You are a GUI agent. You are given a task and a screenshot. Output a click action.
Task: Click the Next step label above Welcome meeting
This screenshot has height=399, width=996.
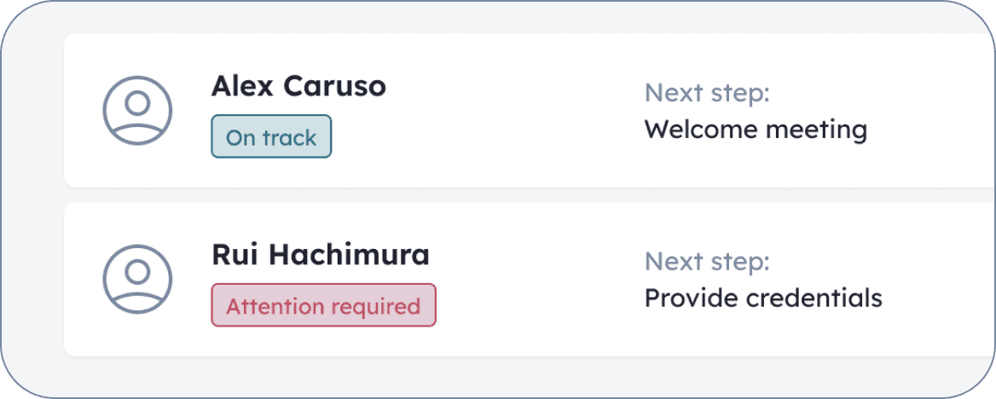707,92
